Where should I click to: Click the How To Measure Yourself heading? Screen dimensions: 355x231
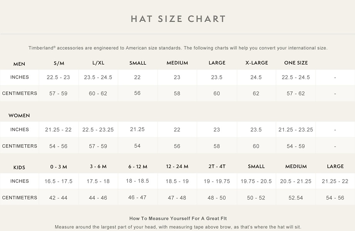(178, 218)
